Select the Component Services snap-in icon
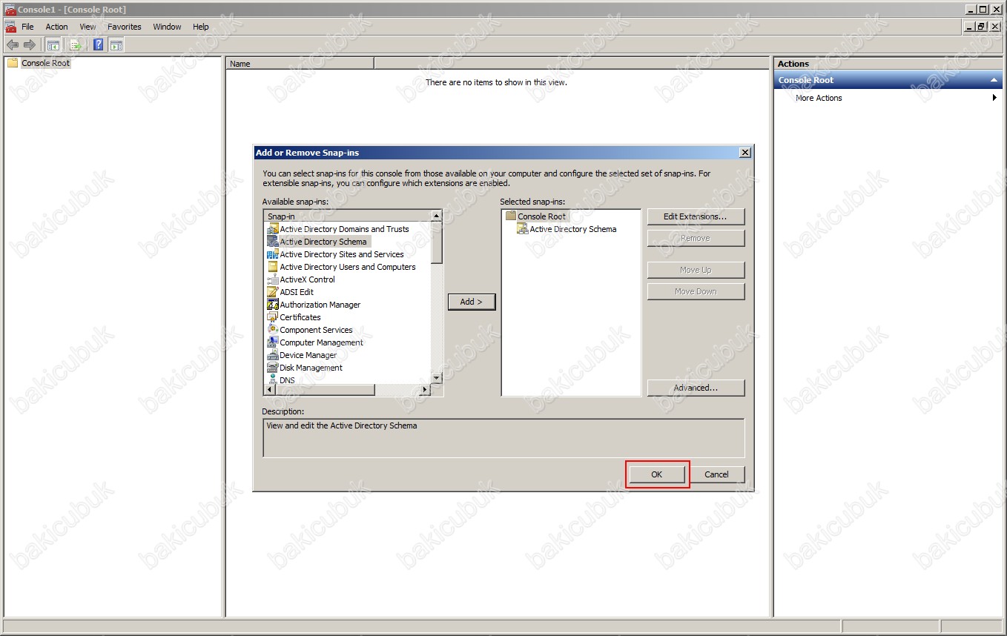Screen dimensions: 1007x636 pos(273,330)
